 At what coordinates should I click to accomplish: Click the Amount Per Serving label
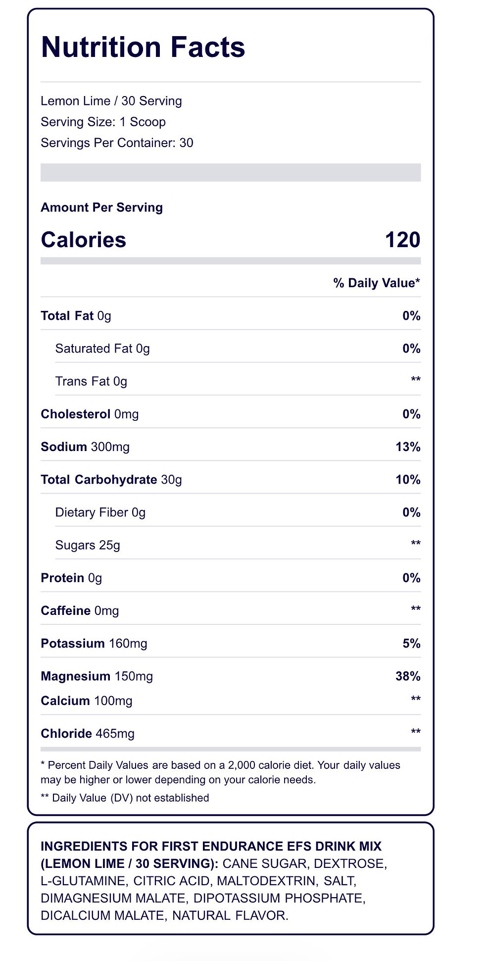click(x=101, y=207)
